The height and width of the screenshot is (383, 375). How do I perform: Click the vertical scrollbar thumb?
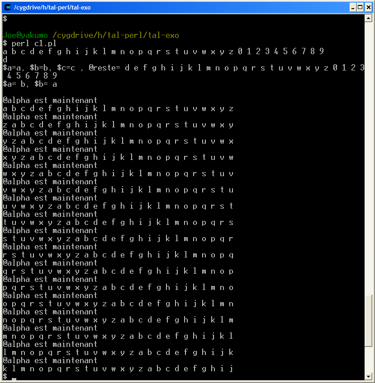[368, 321]
